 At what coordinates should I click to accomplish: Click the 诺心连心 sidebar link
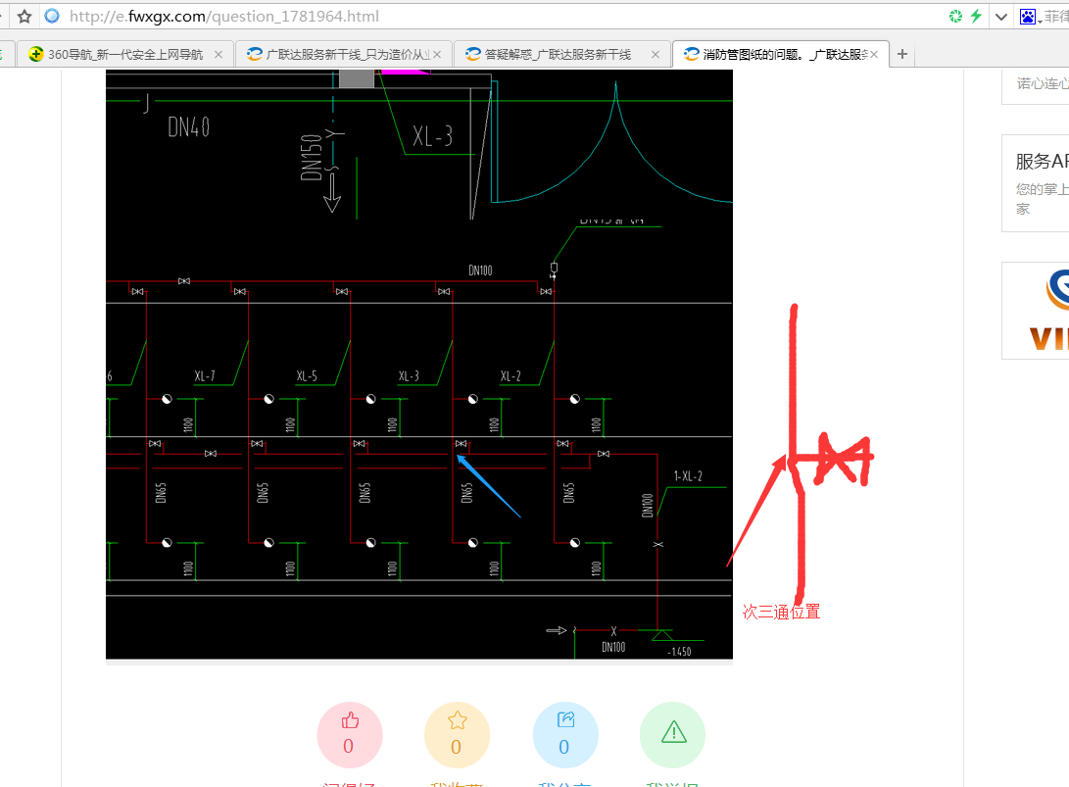pos(1043,83)
